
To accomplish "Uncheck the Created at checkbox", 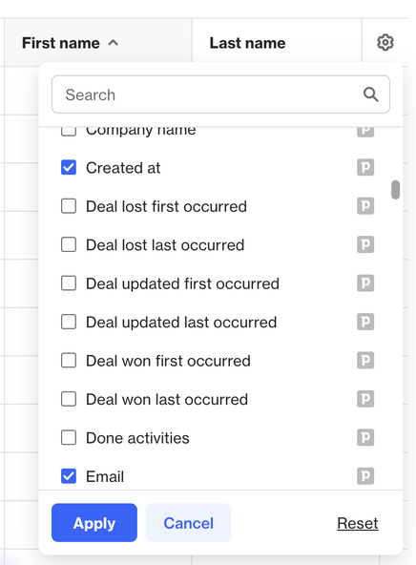I will 69,168.
